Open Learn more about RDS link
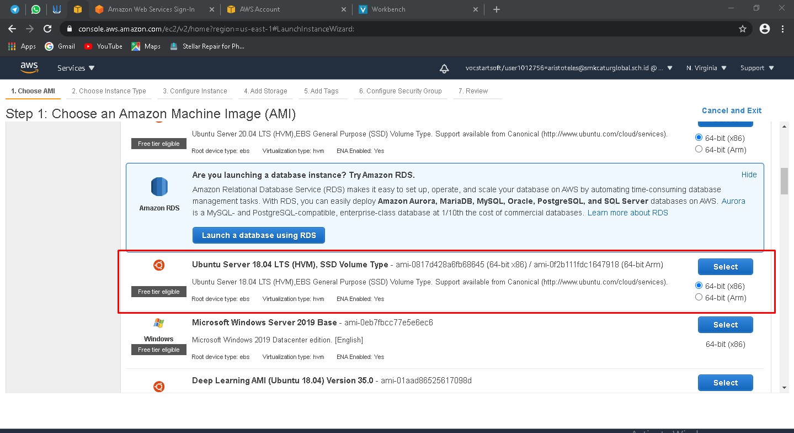 [627, 213]
